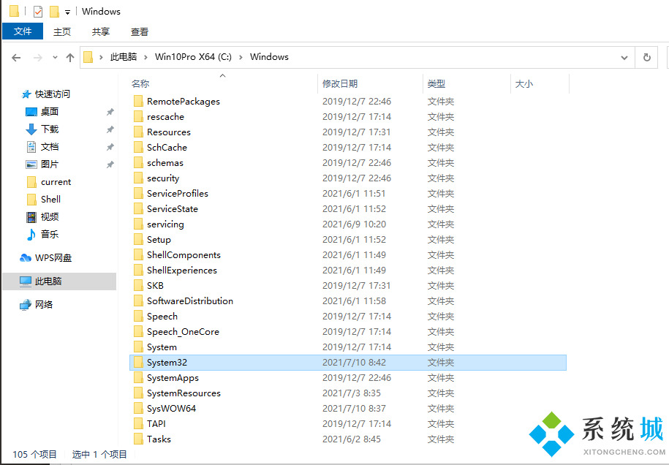The width and height of the screenshot is (669, 465).
Task: Select the rescache folder icon
Action: point(137,116)
